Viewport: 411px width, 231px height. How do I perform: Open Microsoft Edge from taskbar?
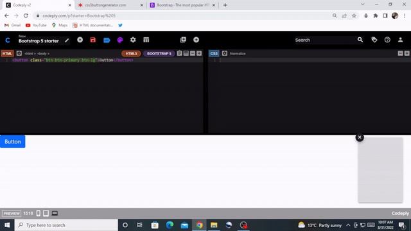(x=170, y=225)
